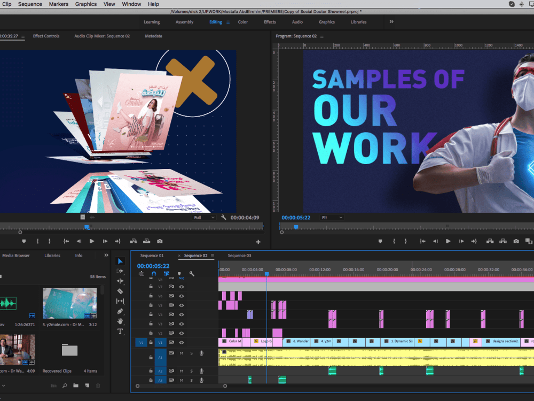Open Source monitor settings wrench
534x401 pixels.
223,217
